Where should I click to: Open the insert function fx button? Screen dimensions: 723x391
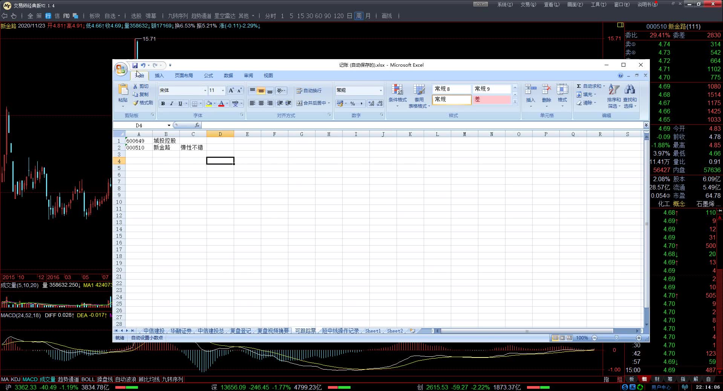tap(197, 125)
